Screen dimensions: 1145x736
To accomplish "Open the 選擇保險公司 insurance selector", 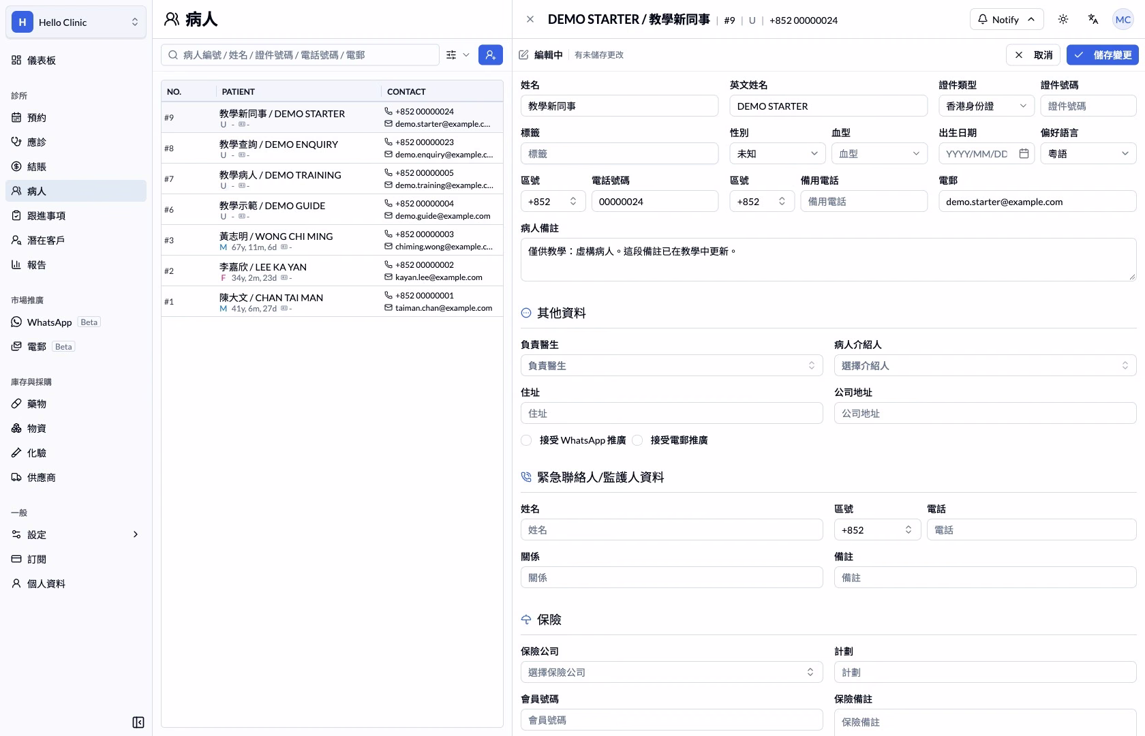I will click(x=672, y=673).
